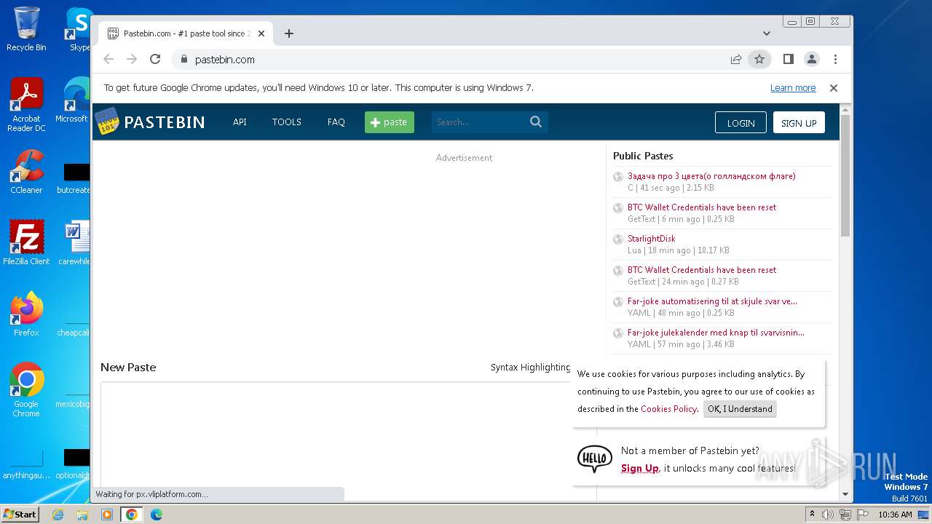Click the share this page icon
Screen dimensions: 932x524
(x=736, y=60)
